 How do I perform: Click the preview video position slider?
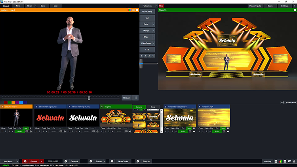click(x=89, y=98)
